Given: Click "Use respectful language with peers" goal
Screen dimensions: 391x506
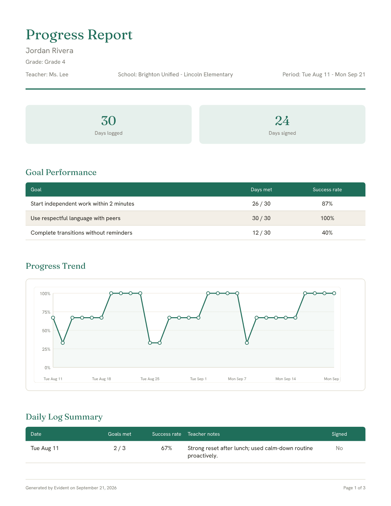Looking at the screenshot, I should coord(76,218).
